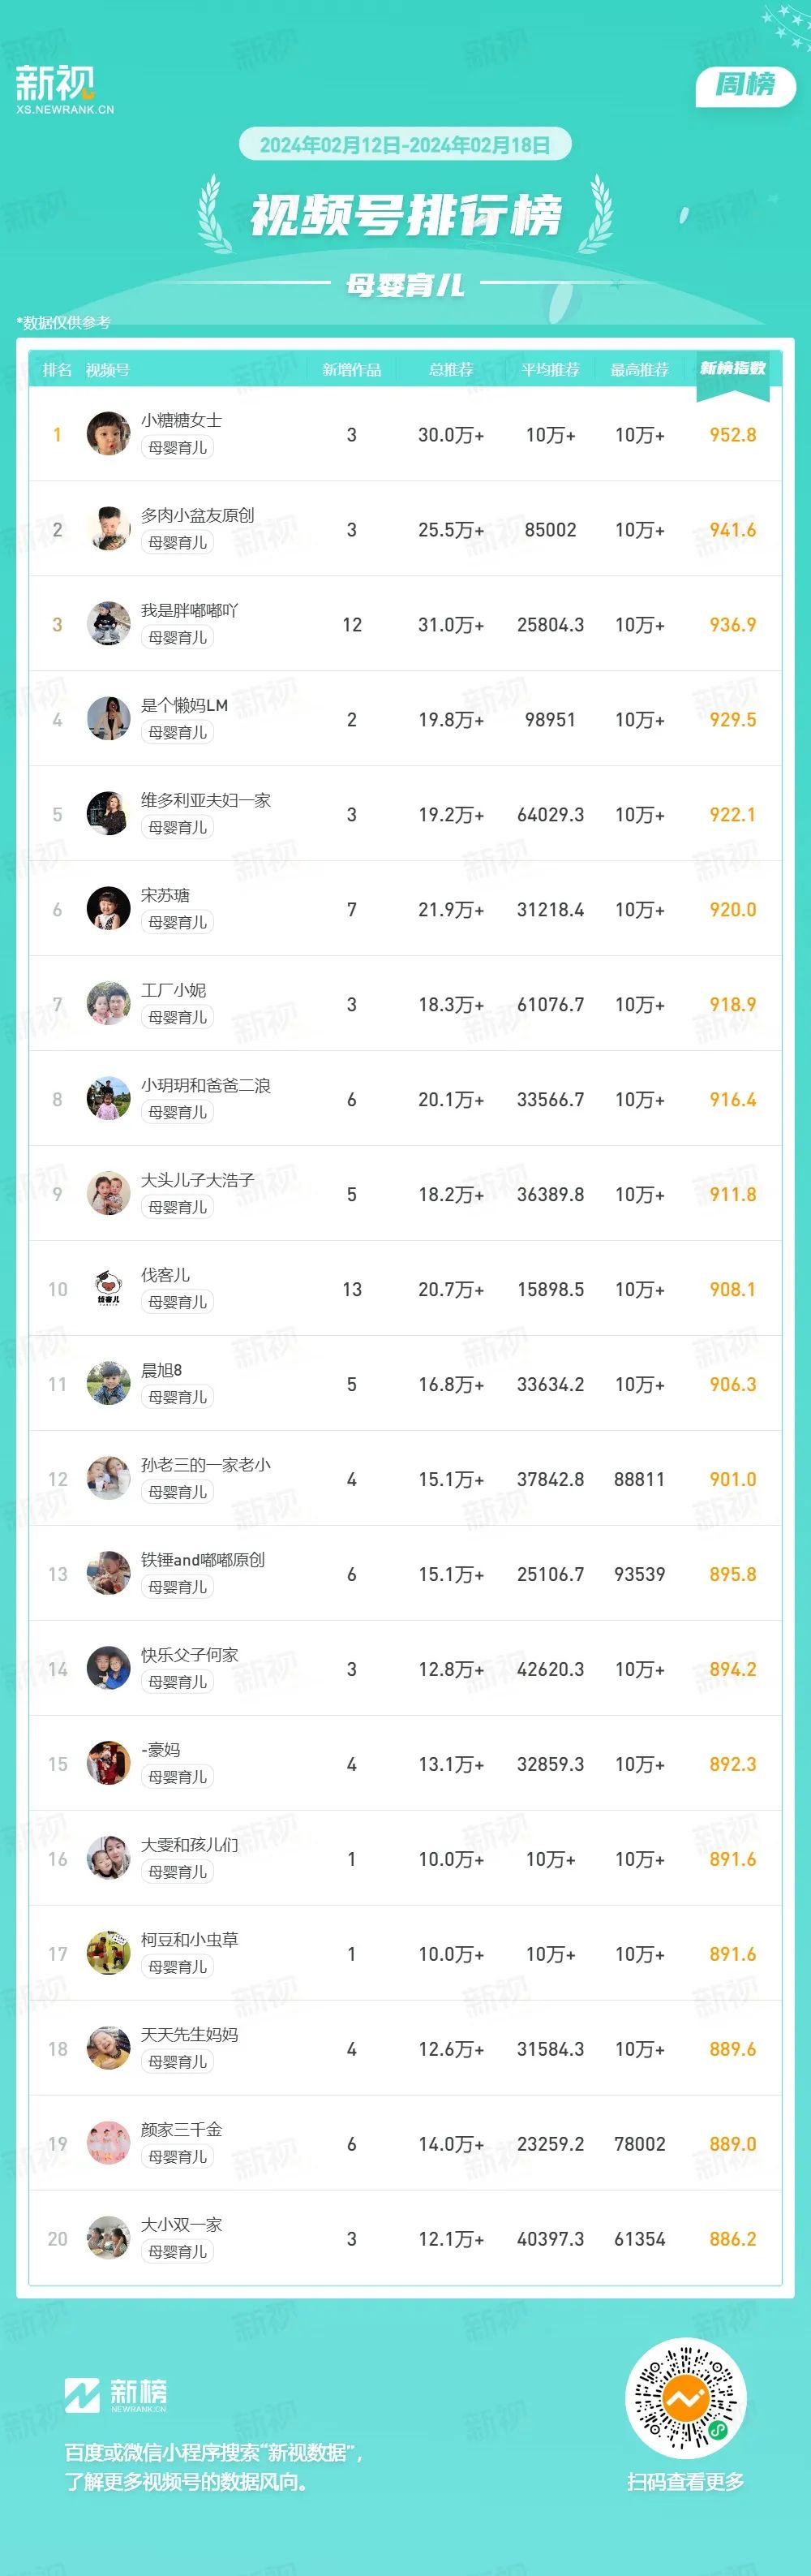
Task: Click 颜家三千金 avatar
Action: coord(109,2143)
